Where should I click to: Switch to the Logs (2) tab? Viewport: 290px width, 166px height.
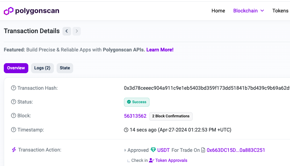42,68
